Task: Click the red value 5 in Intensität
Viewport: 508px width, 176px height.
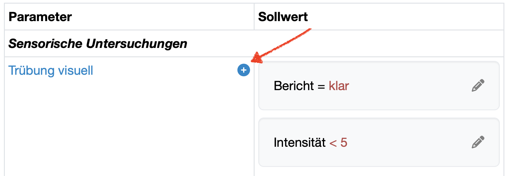Action: click(344, 143)
